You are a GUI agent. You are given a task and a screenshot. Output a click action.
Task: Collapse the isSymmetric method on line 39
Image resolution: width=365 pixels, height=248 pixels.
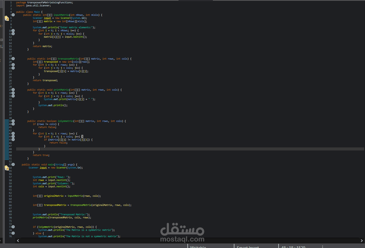(13, 121)
